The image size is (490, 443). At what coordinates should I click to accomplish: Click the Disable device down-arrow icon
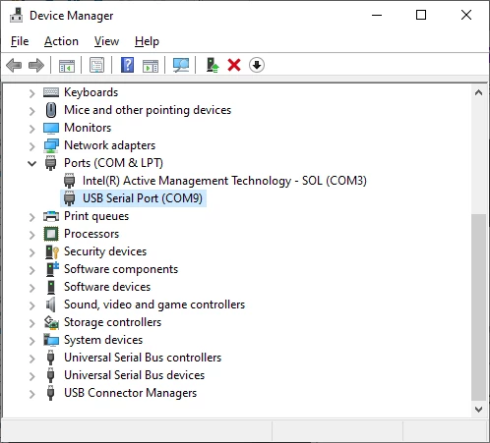pos(257,65)
